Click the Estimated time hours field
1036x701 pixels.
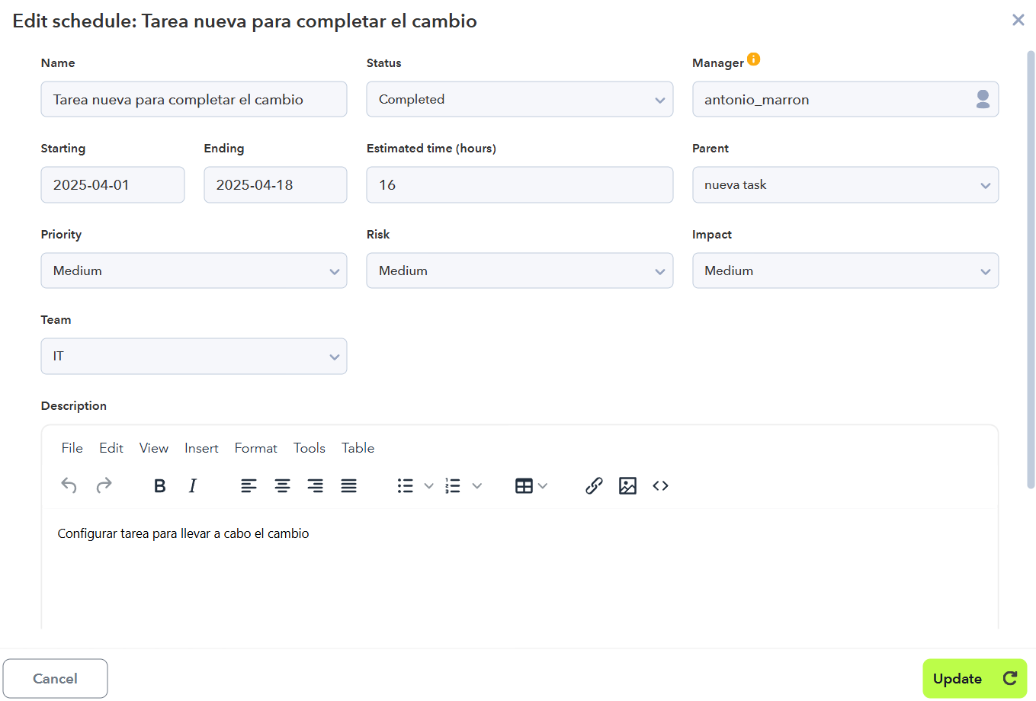tap(519, 185)
